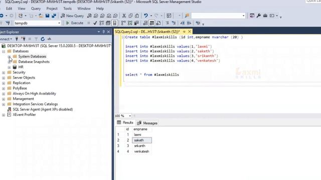Click the Change Connection plug icon

8,23
